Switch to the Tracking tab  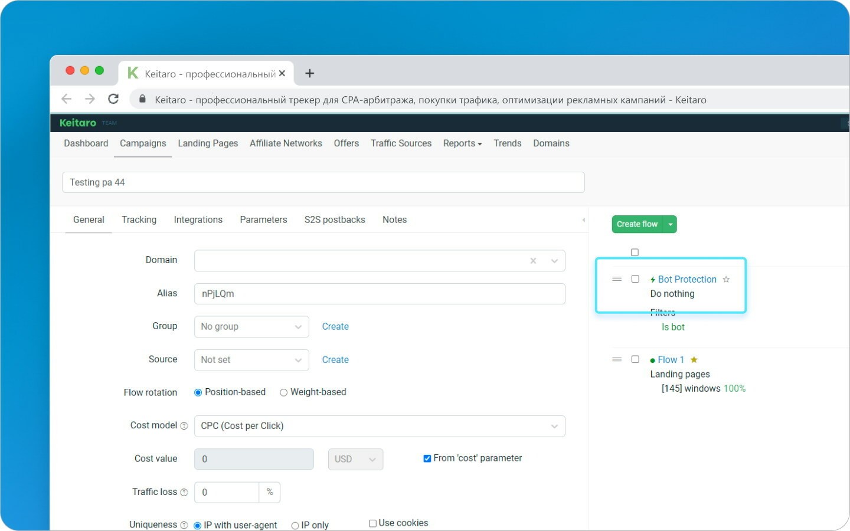point(139,219)
